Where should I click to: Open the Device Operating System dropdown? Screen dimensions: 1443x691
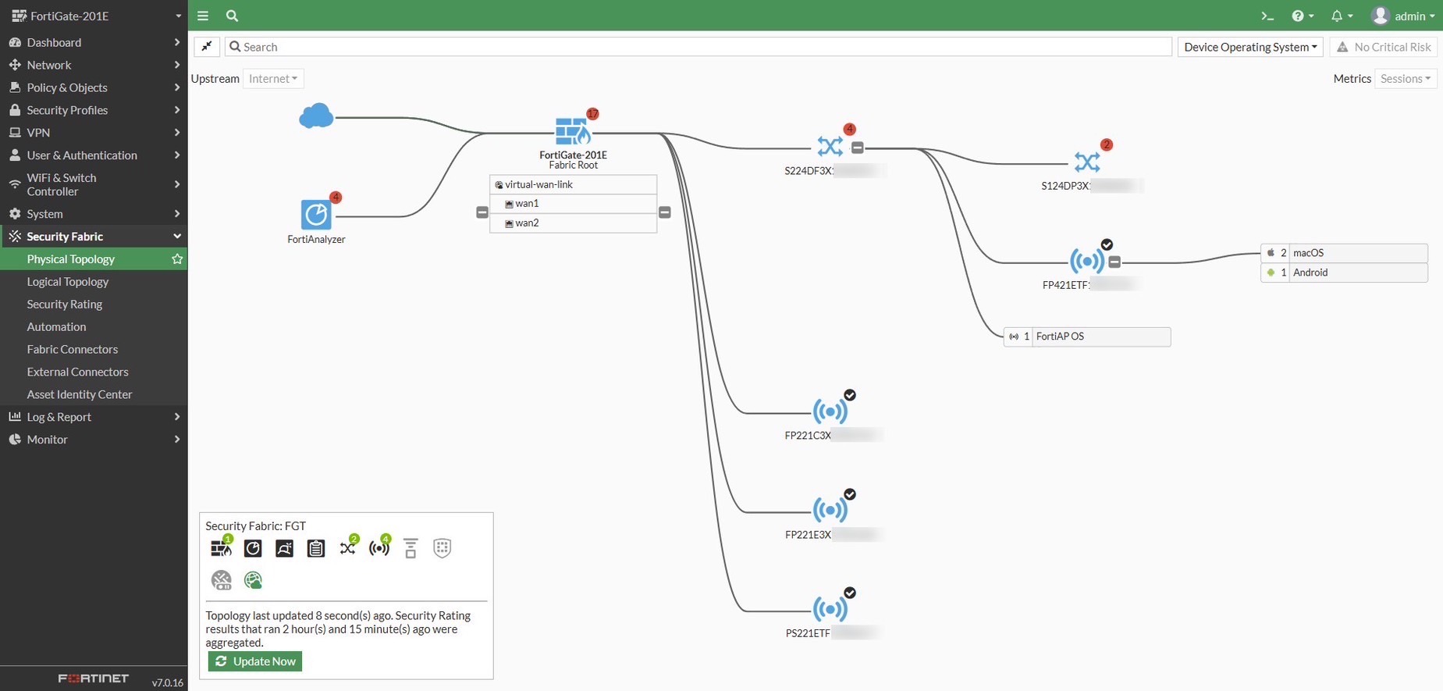click(1250, 47)
